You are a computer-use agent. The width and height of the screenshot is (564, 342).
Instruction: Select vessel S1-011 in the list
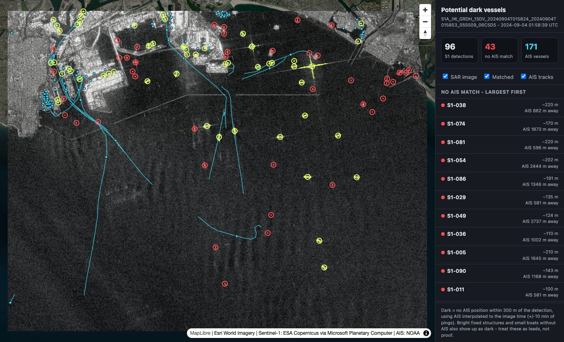coord(500,292)
